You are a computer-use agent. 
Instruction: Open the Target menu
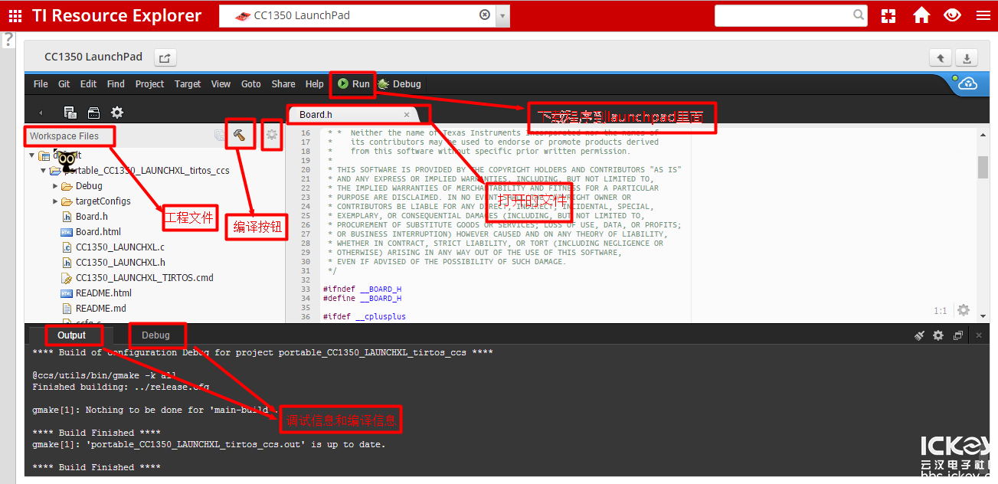(188, 84)
